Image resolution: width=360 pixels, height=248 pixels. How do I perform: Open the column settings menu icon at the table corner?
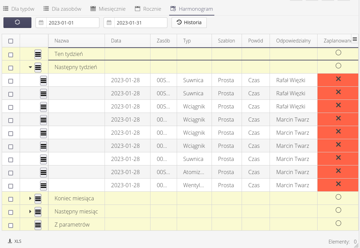coord(354,39)
